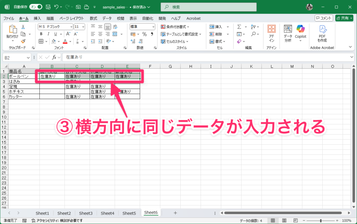Click the format painter brush icon
The height and width of the screenshot is (224, 357).
click(23, 41)
